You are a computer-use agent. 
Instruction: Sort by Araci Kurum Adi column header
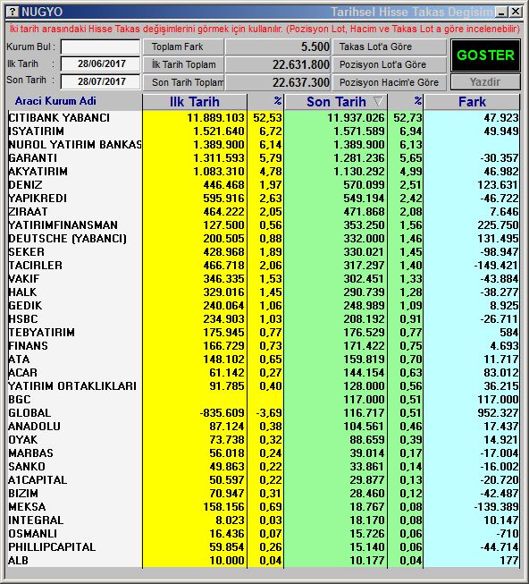[x=74, y=101]
